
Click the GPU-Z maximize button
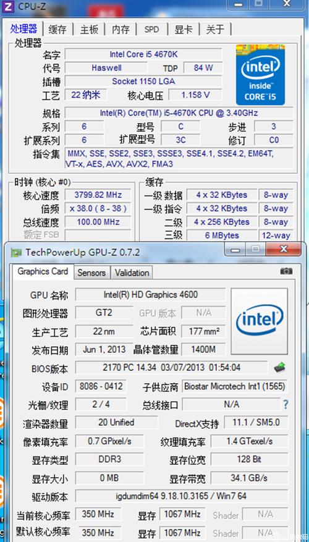256,249
